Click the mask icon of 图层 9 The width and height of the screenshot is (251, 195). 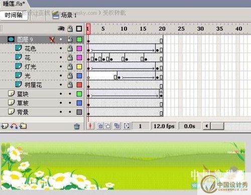11,39
